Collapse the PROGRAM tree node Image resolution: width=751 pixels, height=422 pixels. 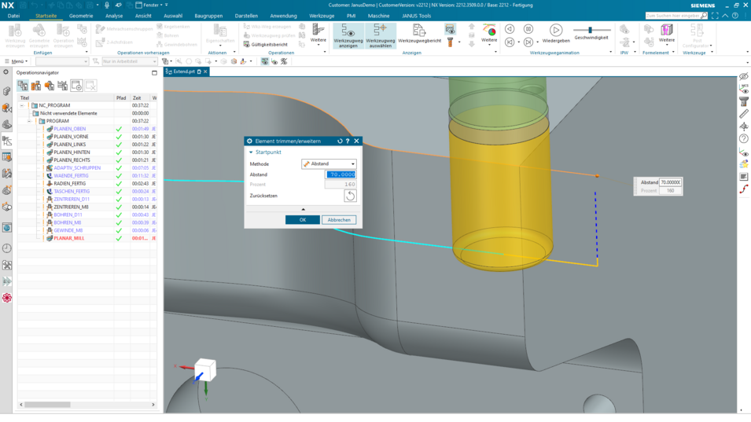(x=29, y=121)
